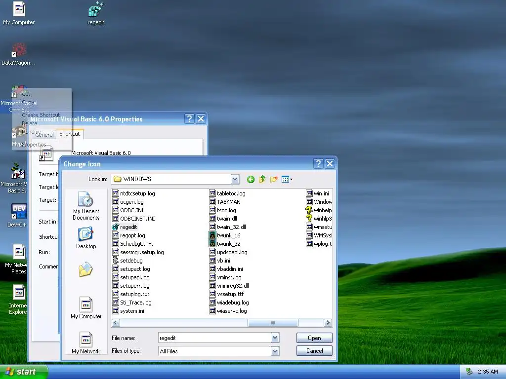Expand the Look in WINDOWS dropdown
Screen dimensions: 506x379
coord(235,179)
